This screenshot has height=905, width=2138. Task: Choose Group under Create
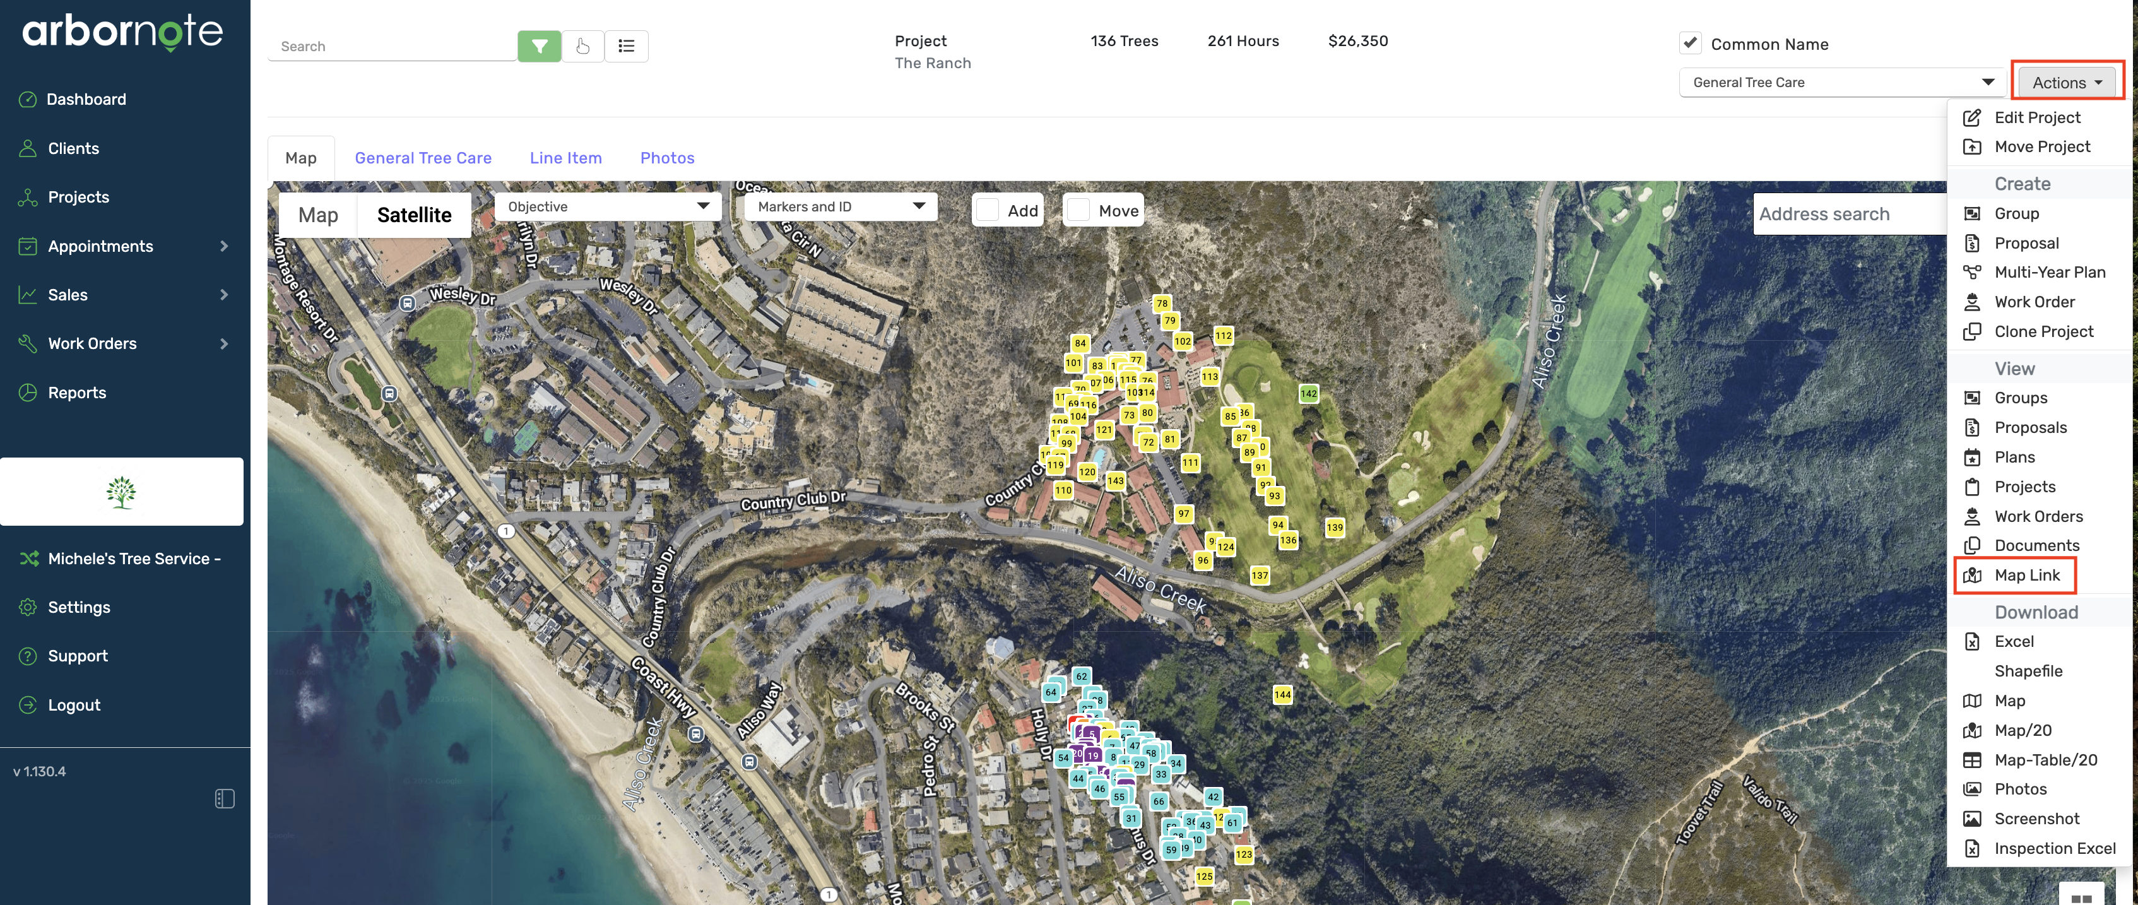tap(2016, 213)
